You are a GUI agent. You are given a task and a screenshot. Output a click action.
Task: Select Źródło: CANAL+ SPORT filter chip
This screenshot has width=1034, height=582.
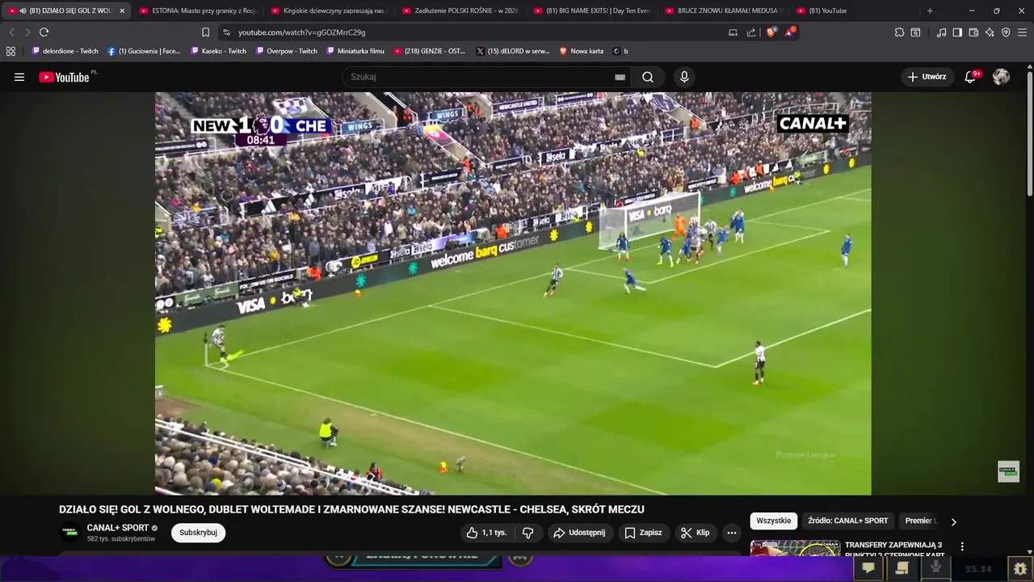coord(847,521)
